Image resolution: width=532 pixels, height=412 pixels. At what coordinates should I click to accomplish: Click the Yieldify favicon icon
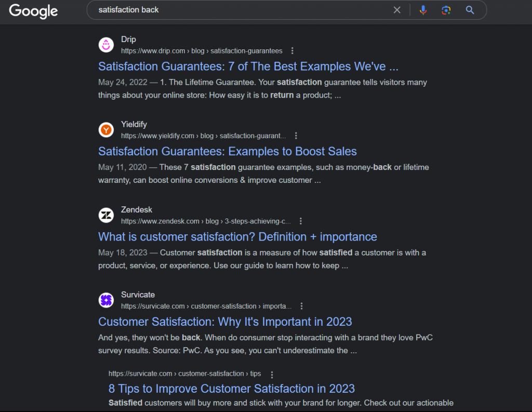click(x=106, y=130)
